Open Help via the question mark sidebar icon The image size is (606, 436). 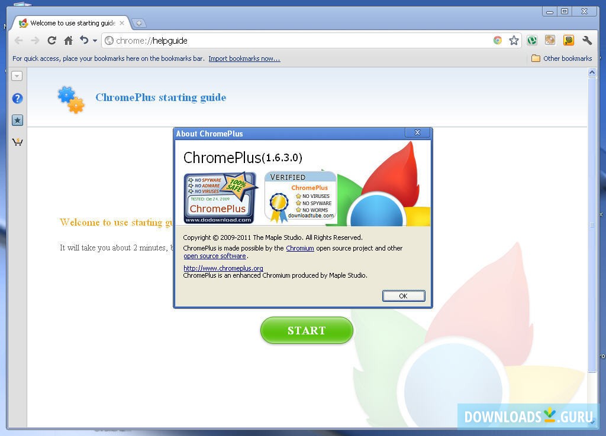17,98
